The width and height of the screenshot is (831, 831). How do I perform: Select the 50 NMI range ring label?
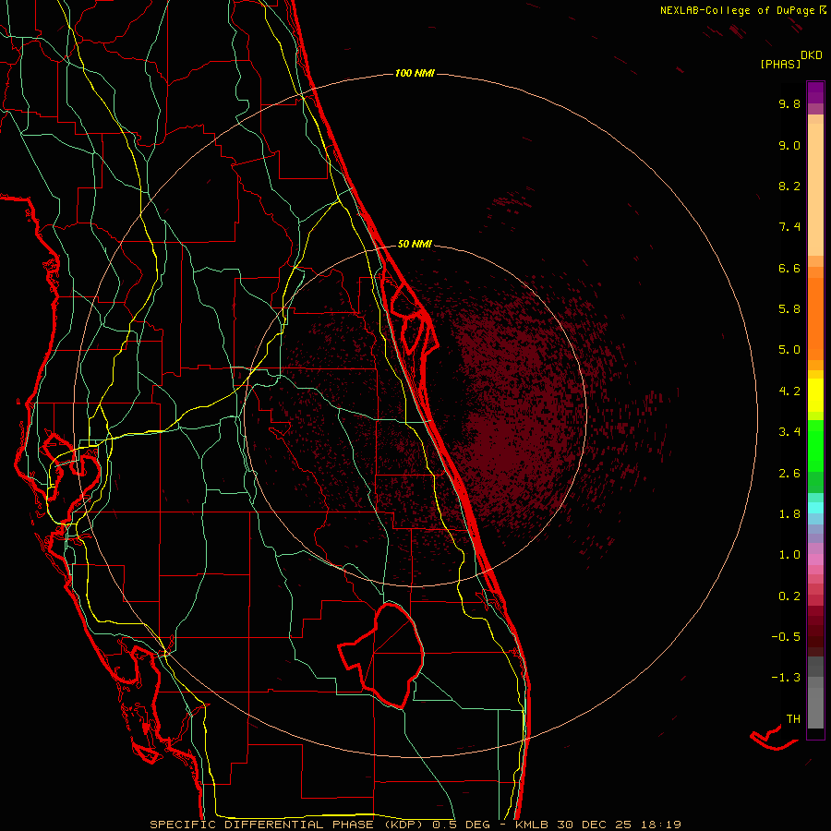pos(415,244)
